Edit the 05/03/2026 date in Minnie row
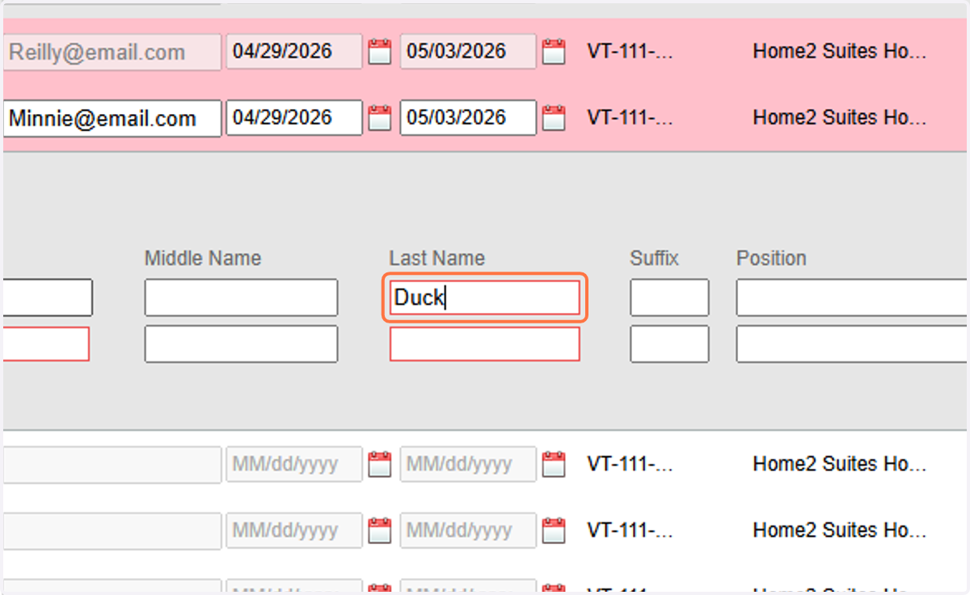 coord(468,117)
